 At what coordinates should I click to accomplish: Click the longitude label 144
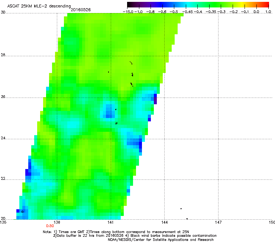coord(164,223)
